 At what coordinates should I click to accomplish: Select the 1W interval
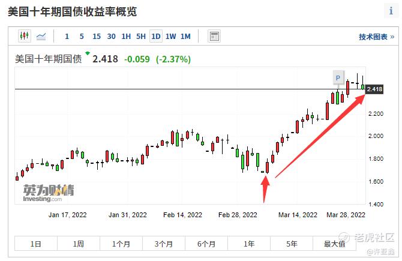[x=171, y=37]
